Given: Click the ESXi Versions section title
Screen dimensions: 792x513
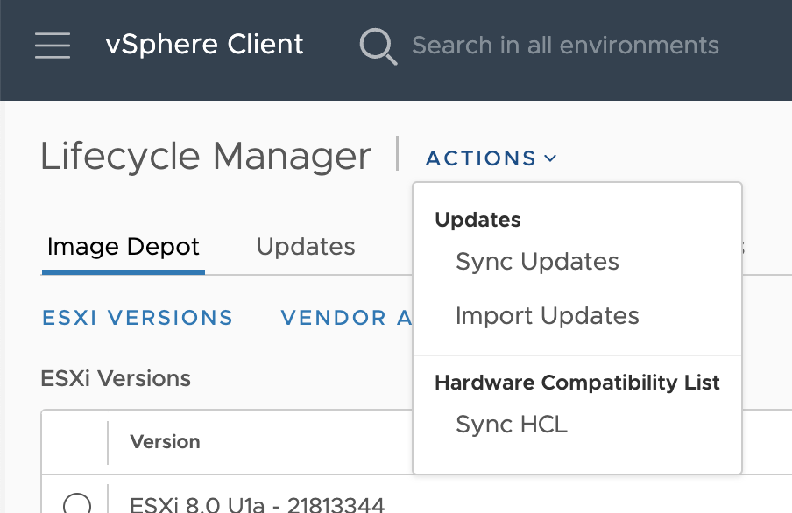Looking at the screenshot, I should [x=116, y=378].
